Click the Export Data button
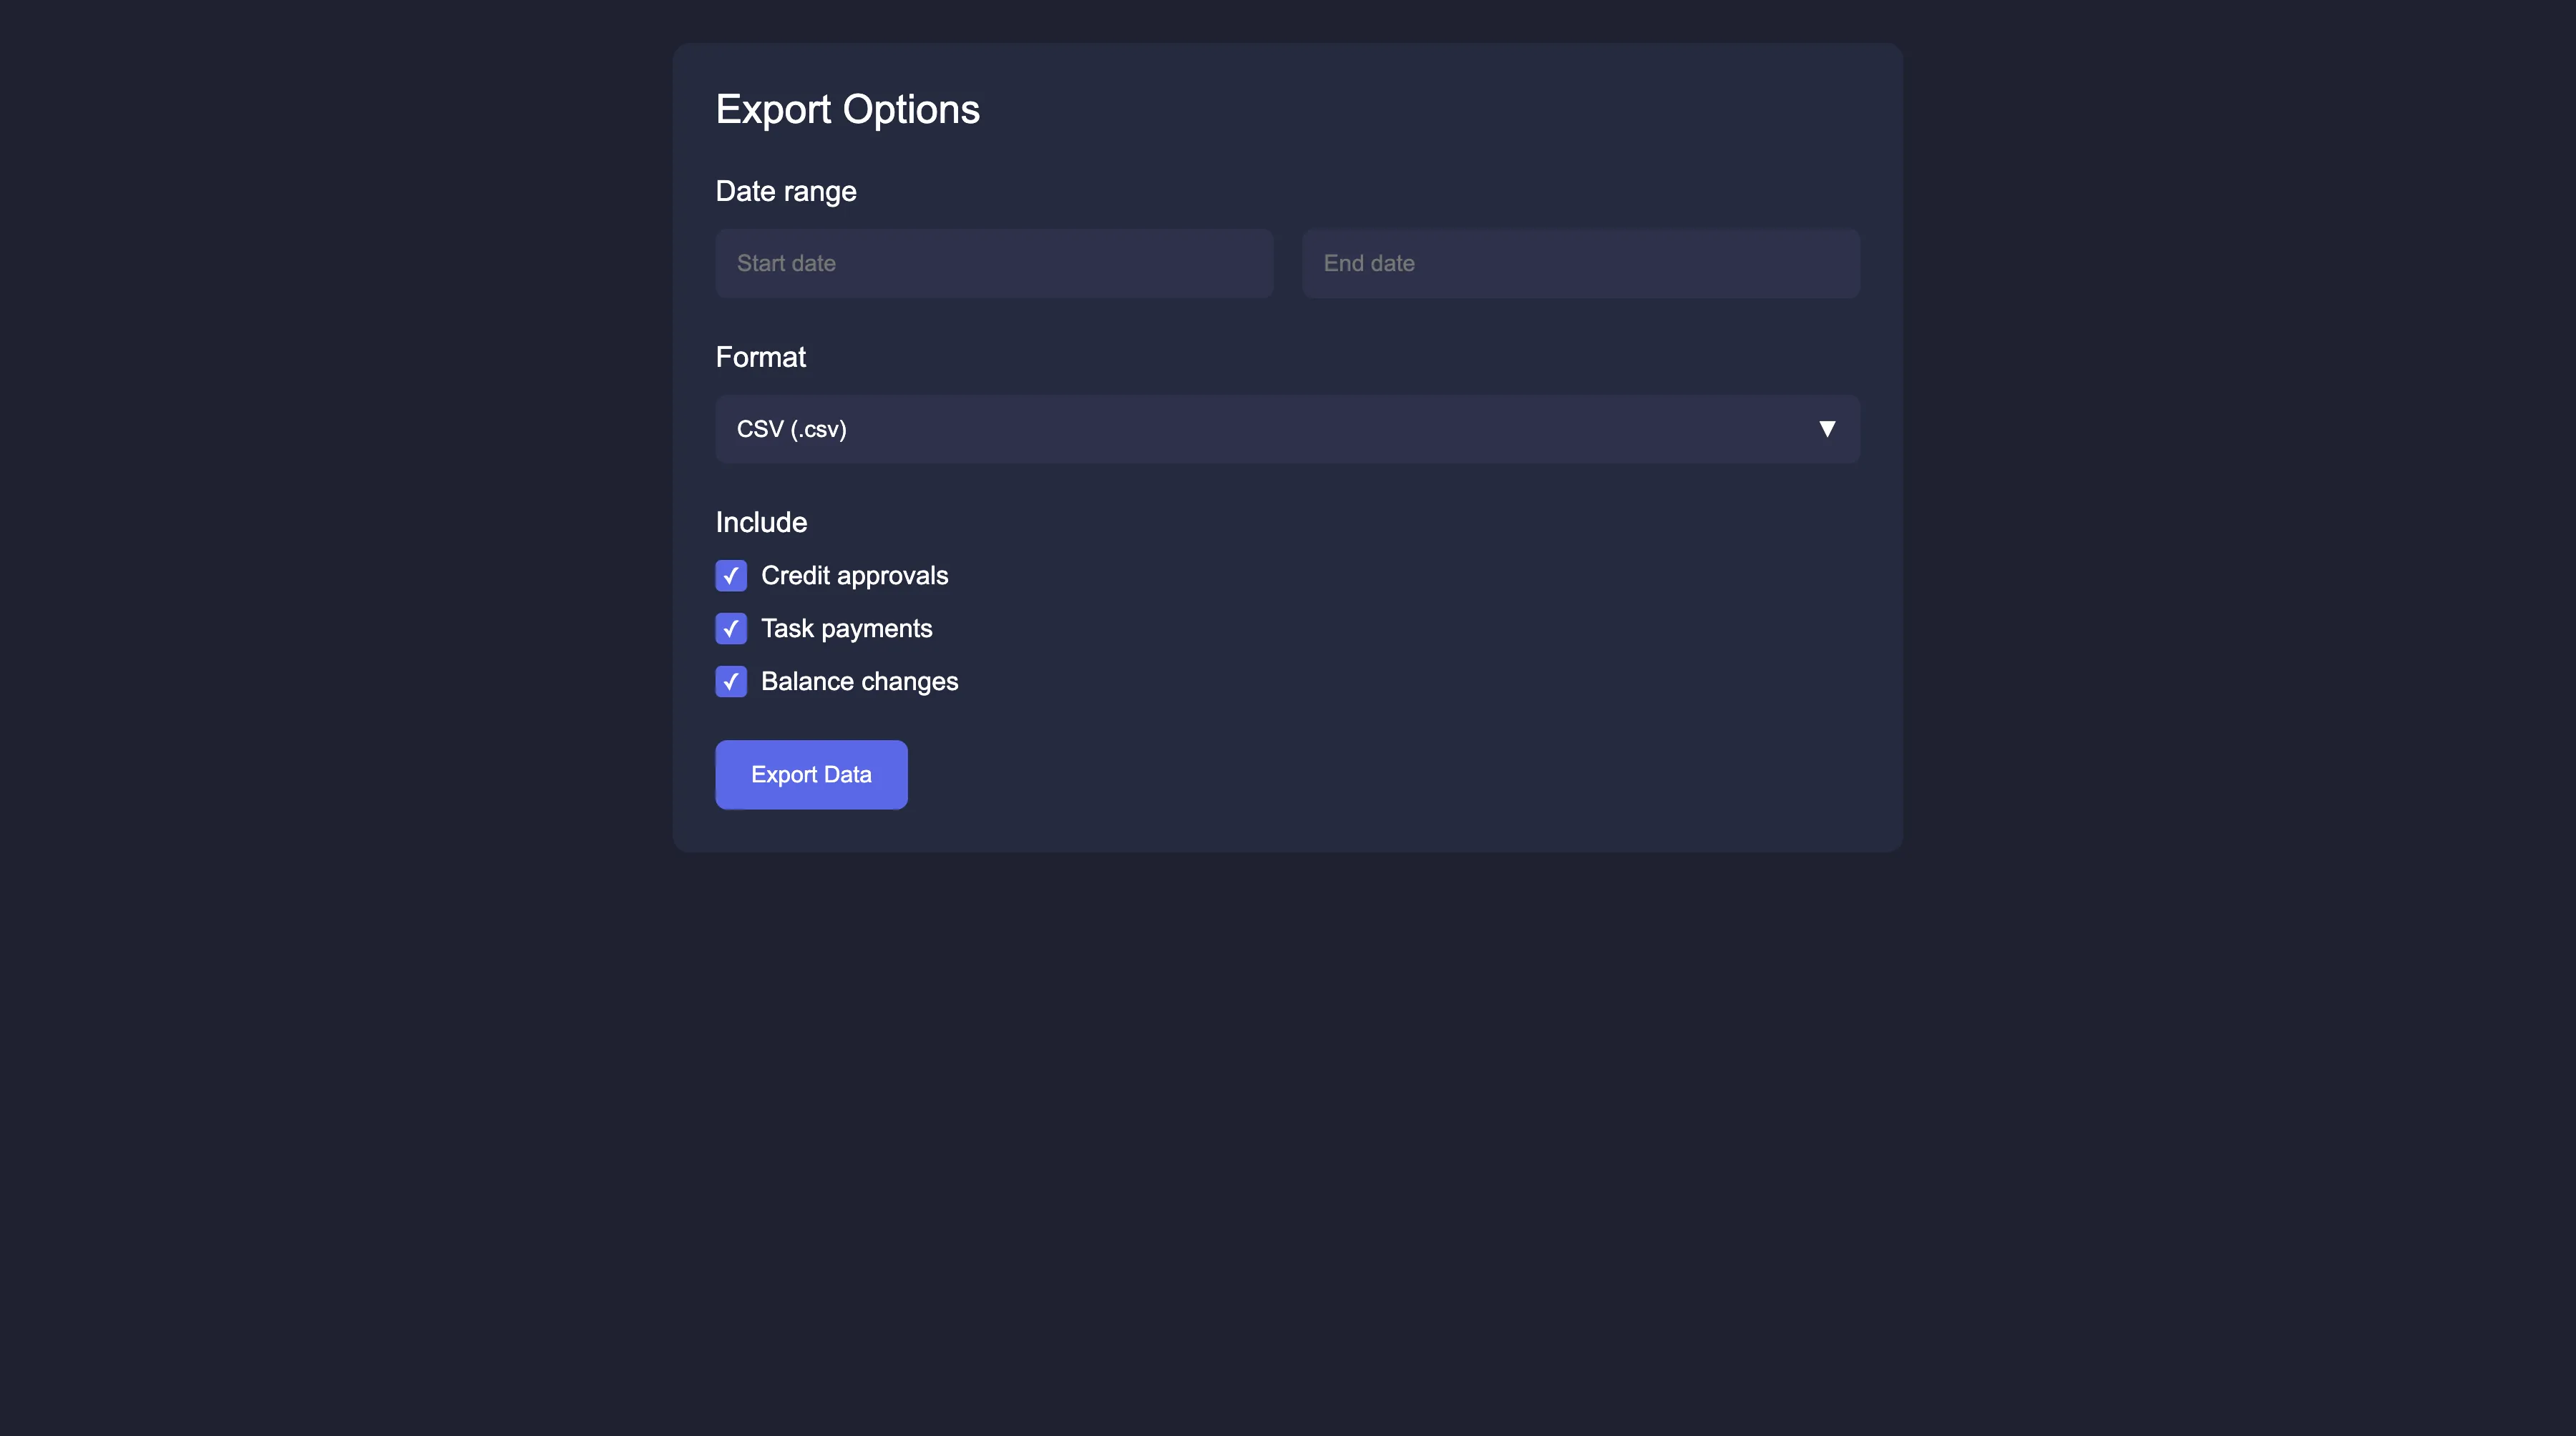The image size is (2576, 1436). (x=810, y=774)
